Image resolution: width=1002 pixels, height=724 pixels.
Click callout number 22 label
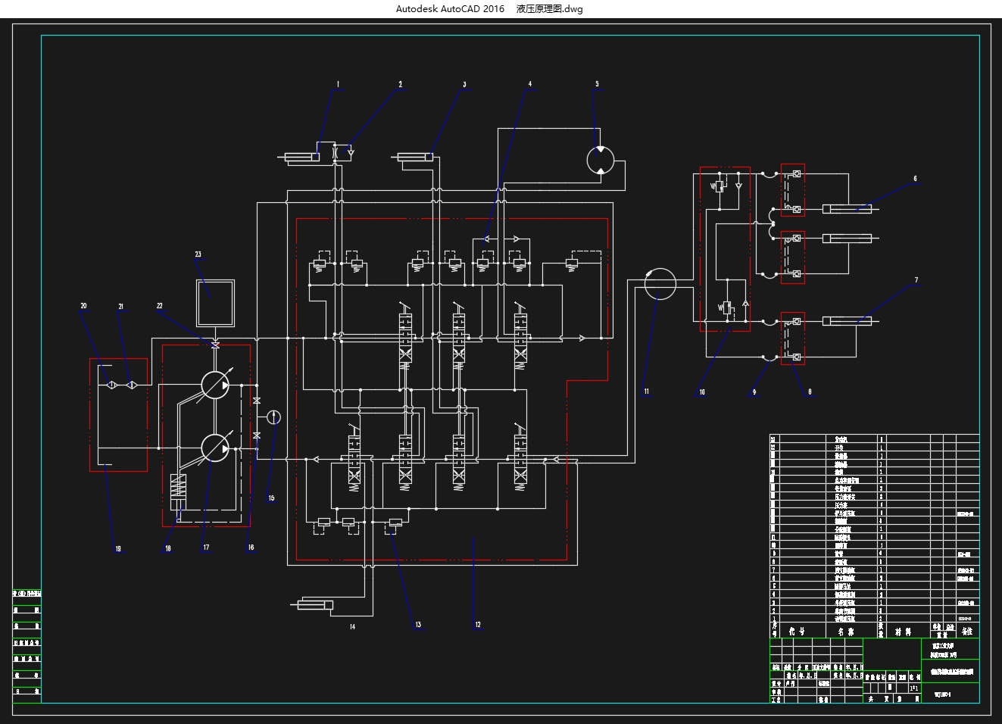tap(160, 306)
